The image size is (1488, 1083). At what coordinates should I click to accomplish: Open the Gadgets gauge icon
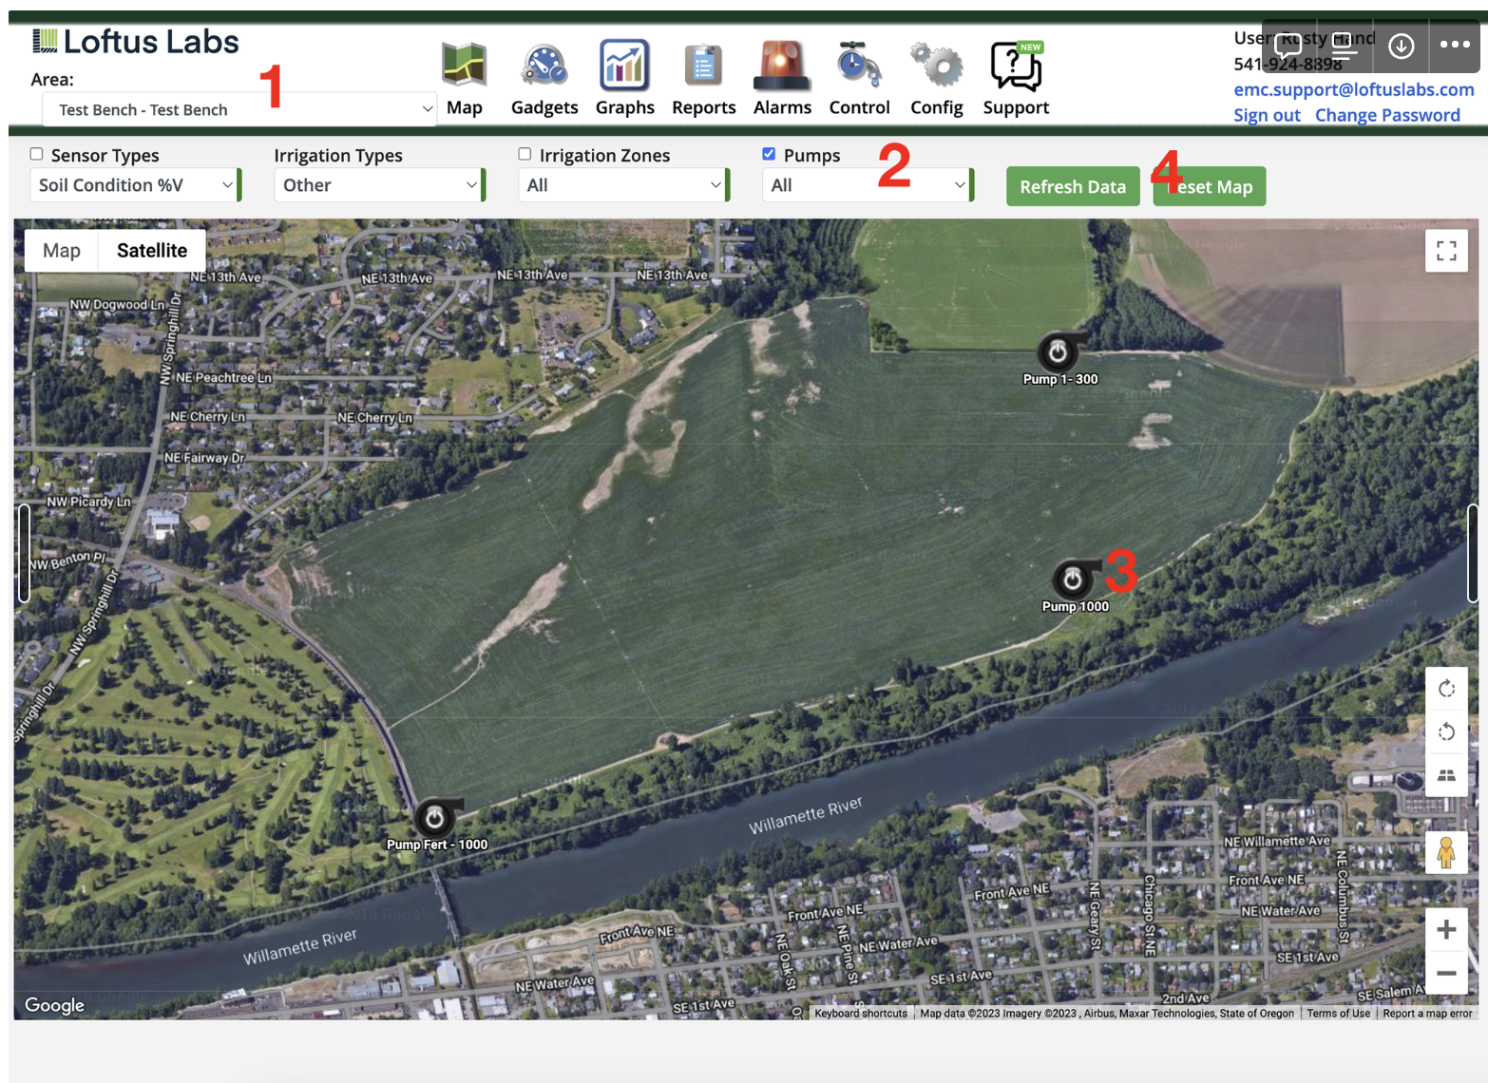pos(544,66)
